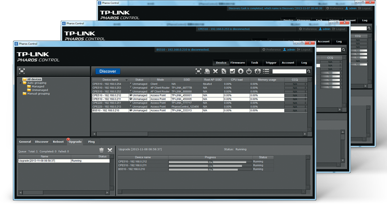Click the Status column header in device table

click(x=139, y=80)
